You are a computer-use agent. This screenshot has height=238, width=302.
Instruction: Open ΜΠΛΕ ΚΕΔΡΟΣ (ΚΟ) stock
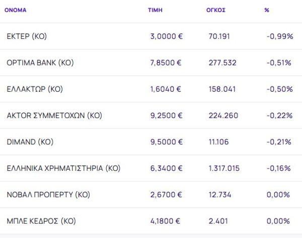tap(41, 221)
